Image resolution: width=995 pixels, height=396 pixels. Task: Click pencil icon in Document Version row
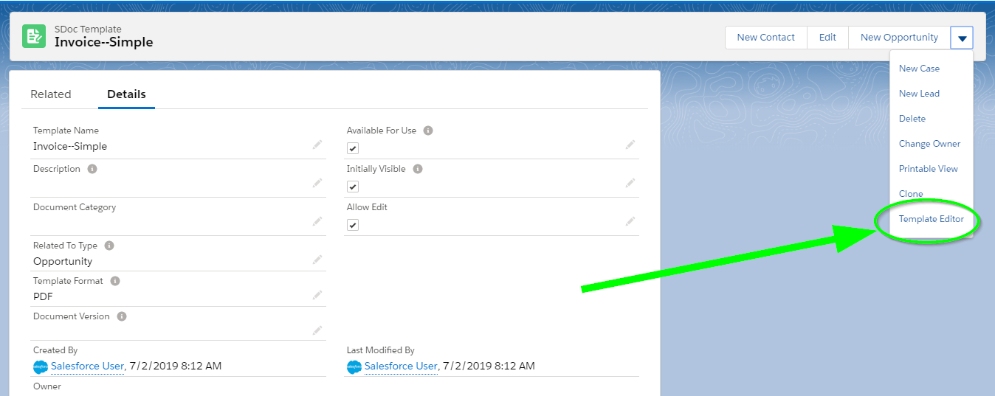point(317,330)
